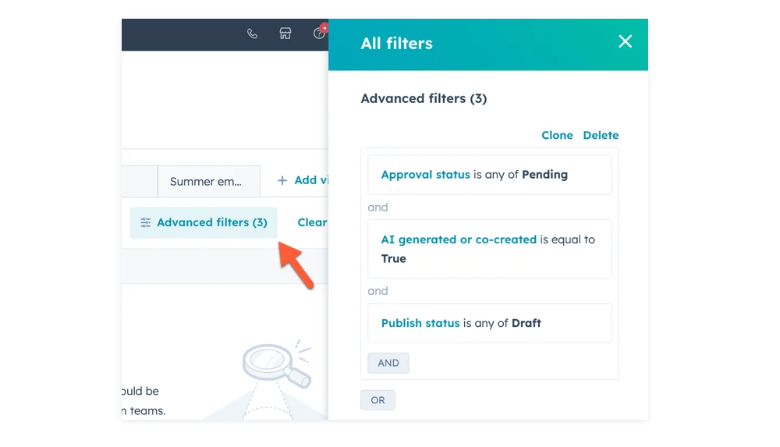Edit the Publish status Draft filter
The width and height of the screenshot is (780, 447).
coord(489,323)
